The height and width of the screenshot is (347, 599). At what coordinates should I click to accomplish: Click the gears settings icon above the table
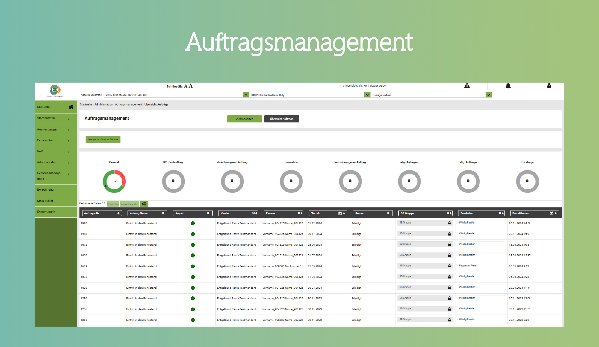[144, 204]
